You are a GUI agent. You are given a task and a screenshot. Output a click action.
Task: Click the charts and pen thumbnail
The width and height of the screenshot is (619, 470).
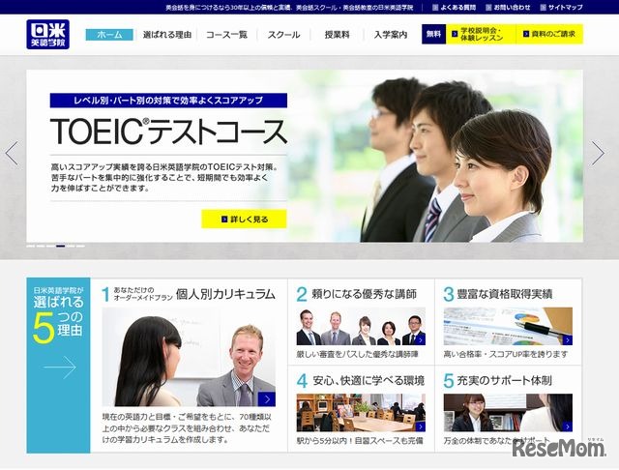click(508, 326)
